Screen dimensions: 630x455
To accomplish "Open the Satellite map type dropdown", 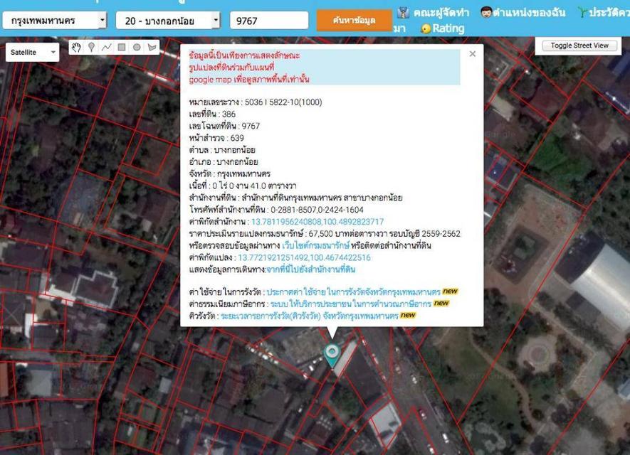I will pyautogui.click(x=33, y=52).
